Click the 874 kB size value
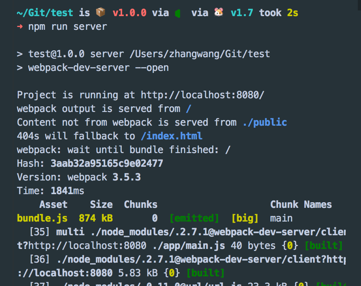The image size is (361, 286). [96, 218]
